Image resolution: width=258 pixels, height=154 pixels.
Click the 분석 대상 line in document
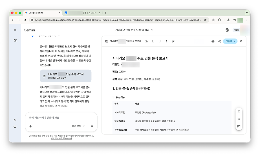[x=136, y=79]
